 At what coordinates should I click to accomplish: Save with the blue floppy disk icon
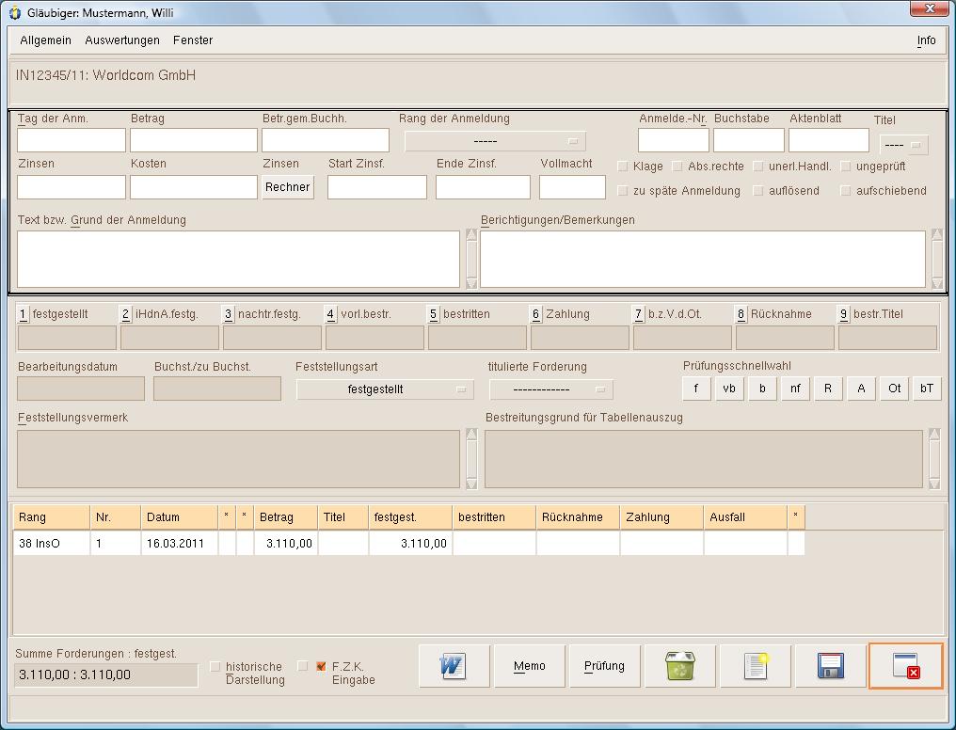[x=831, y=665]
